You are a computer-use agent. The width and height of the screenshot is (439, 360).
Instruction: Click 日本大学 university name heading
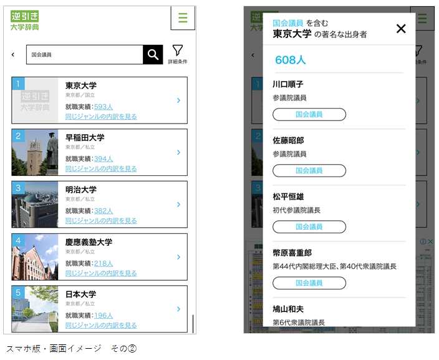click(81, 294)
